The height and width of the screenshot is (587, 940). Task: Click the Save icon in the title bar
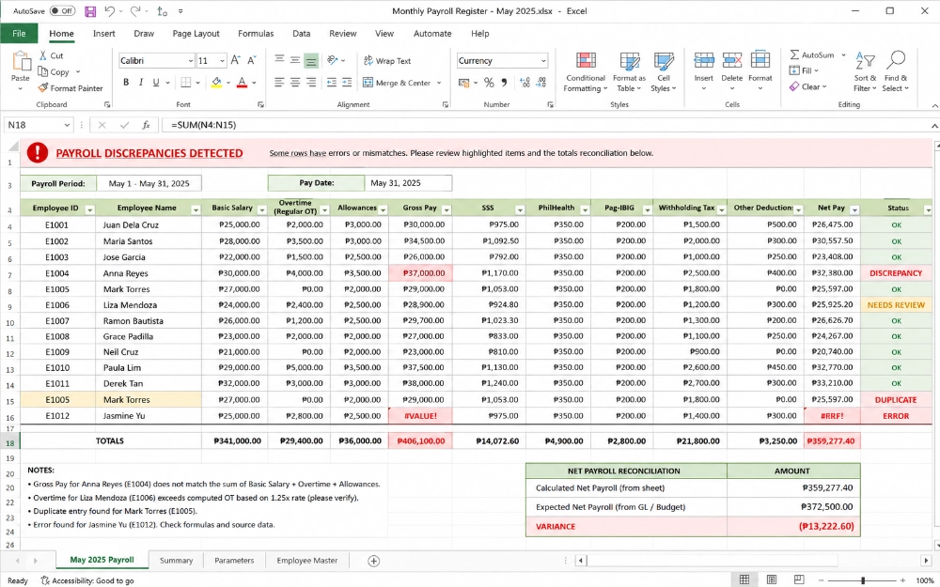click(90, 10)
